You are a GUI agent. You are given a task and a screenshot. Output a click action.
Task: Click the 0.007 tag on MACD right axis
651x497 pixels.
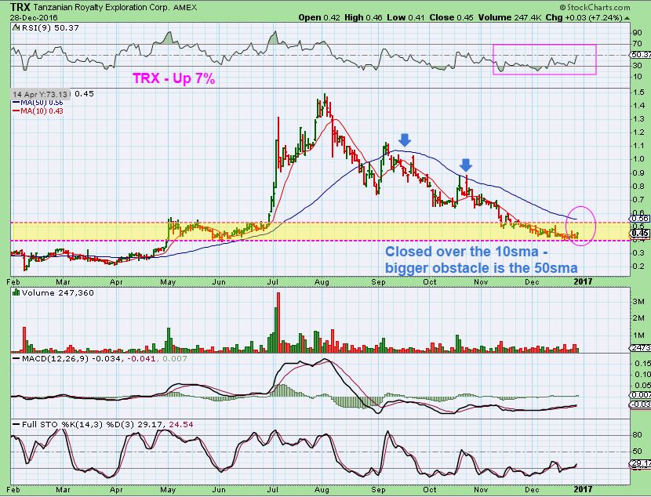click(x=640, y=395)
